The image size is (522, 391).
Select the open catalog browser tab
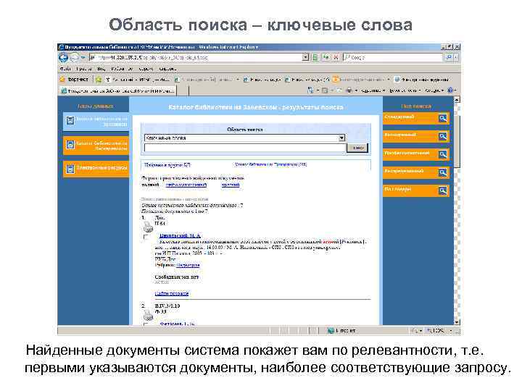(118, 91)
